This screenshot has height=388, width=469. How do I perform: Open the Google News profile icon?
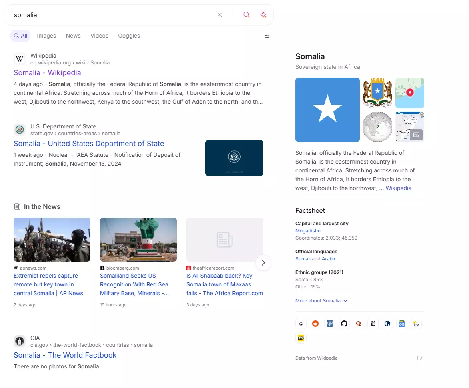(402, 324)
